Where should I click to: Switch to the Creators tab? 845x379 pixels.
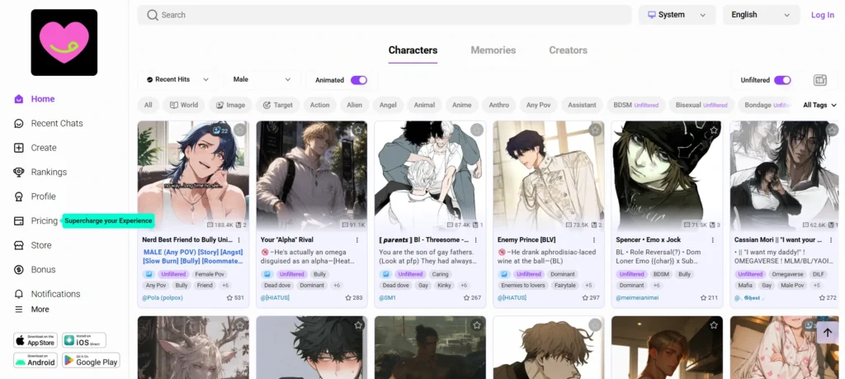point(568,50)
